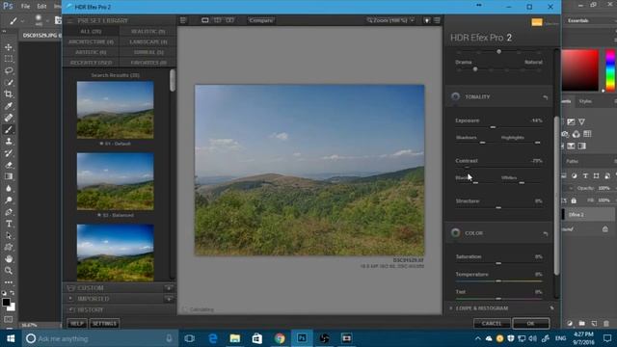This screenshot has width=617, height=347.
Task: Click the SETTINGS button
Action: click(x=104, y=324)
